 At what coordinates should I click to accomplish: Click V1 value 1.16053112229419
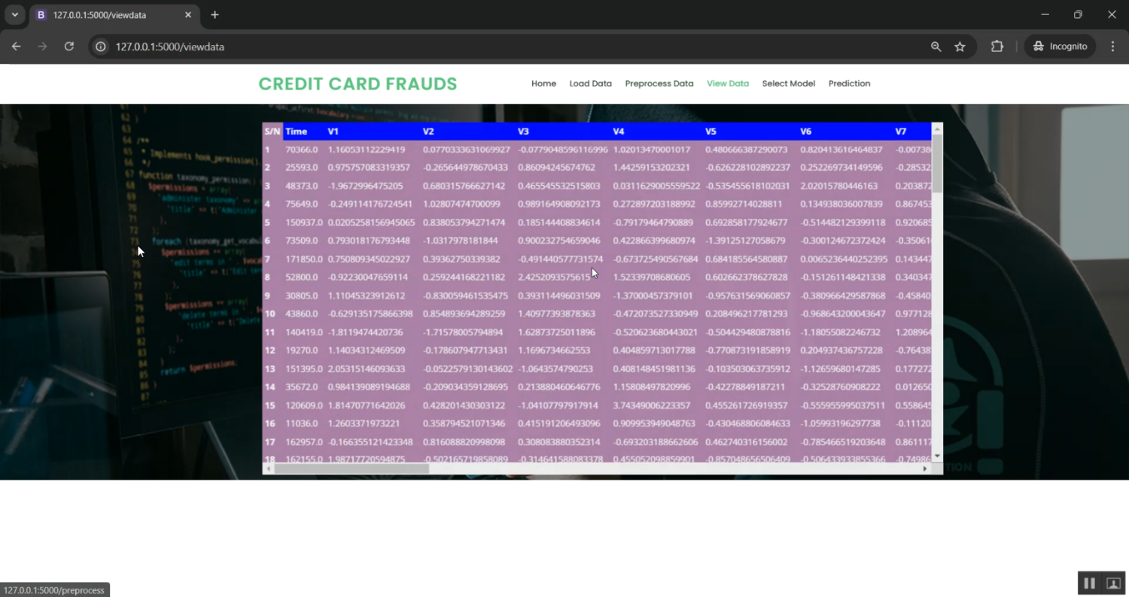367,150
